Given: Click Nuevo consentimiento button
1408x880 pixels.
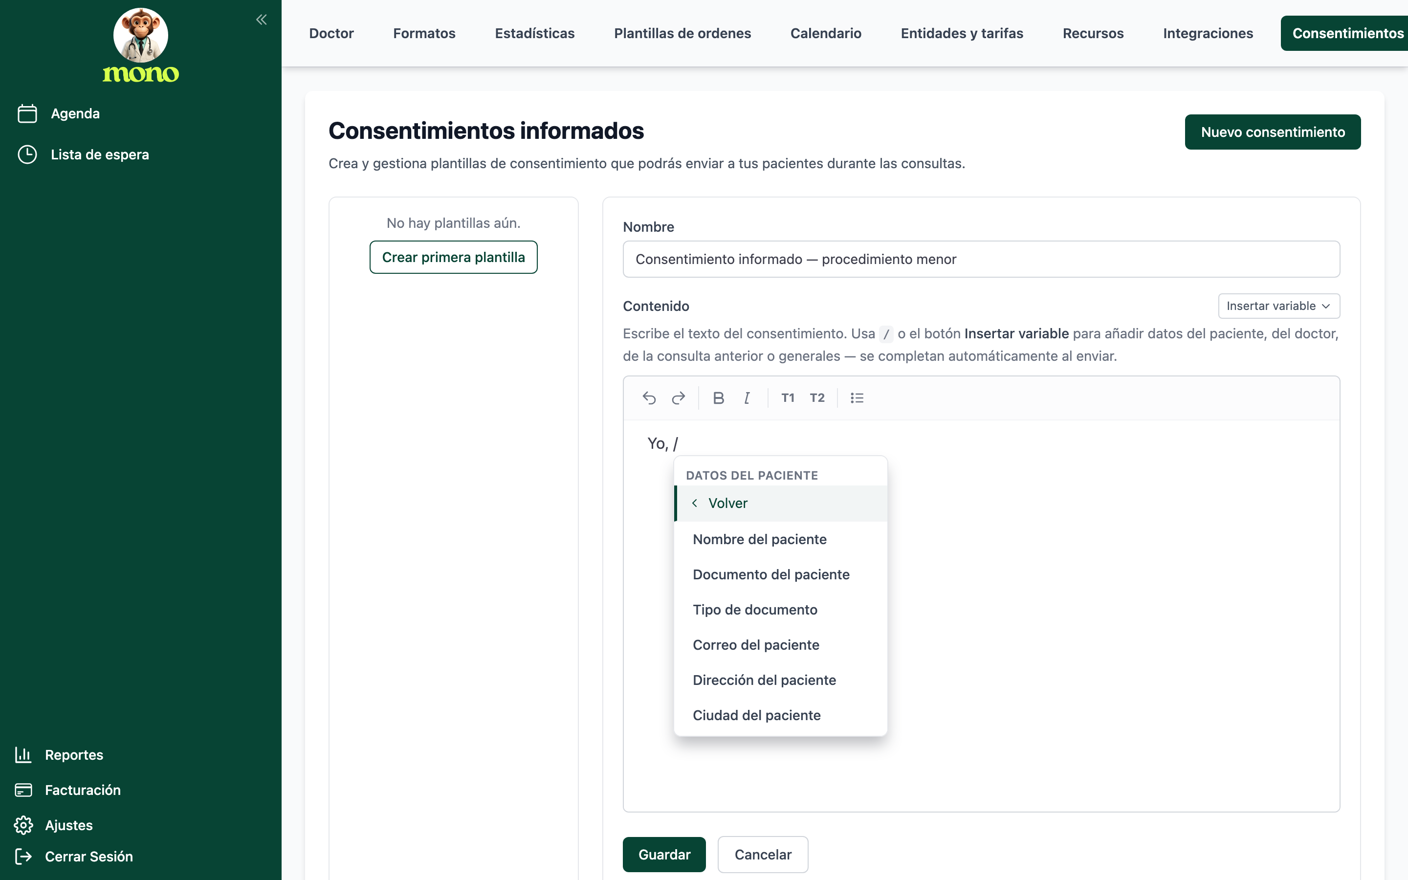Looking at the screenshot, I should pyautogui.click(x=1273, y=132).
